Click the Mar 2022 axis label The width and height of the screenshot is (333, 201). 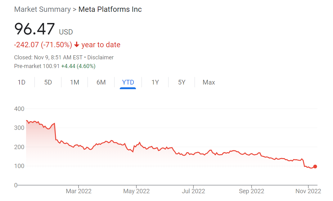[79, 191]
